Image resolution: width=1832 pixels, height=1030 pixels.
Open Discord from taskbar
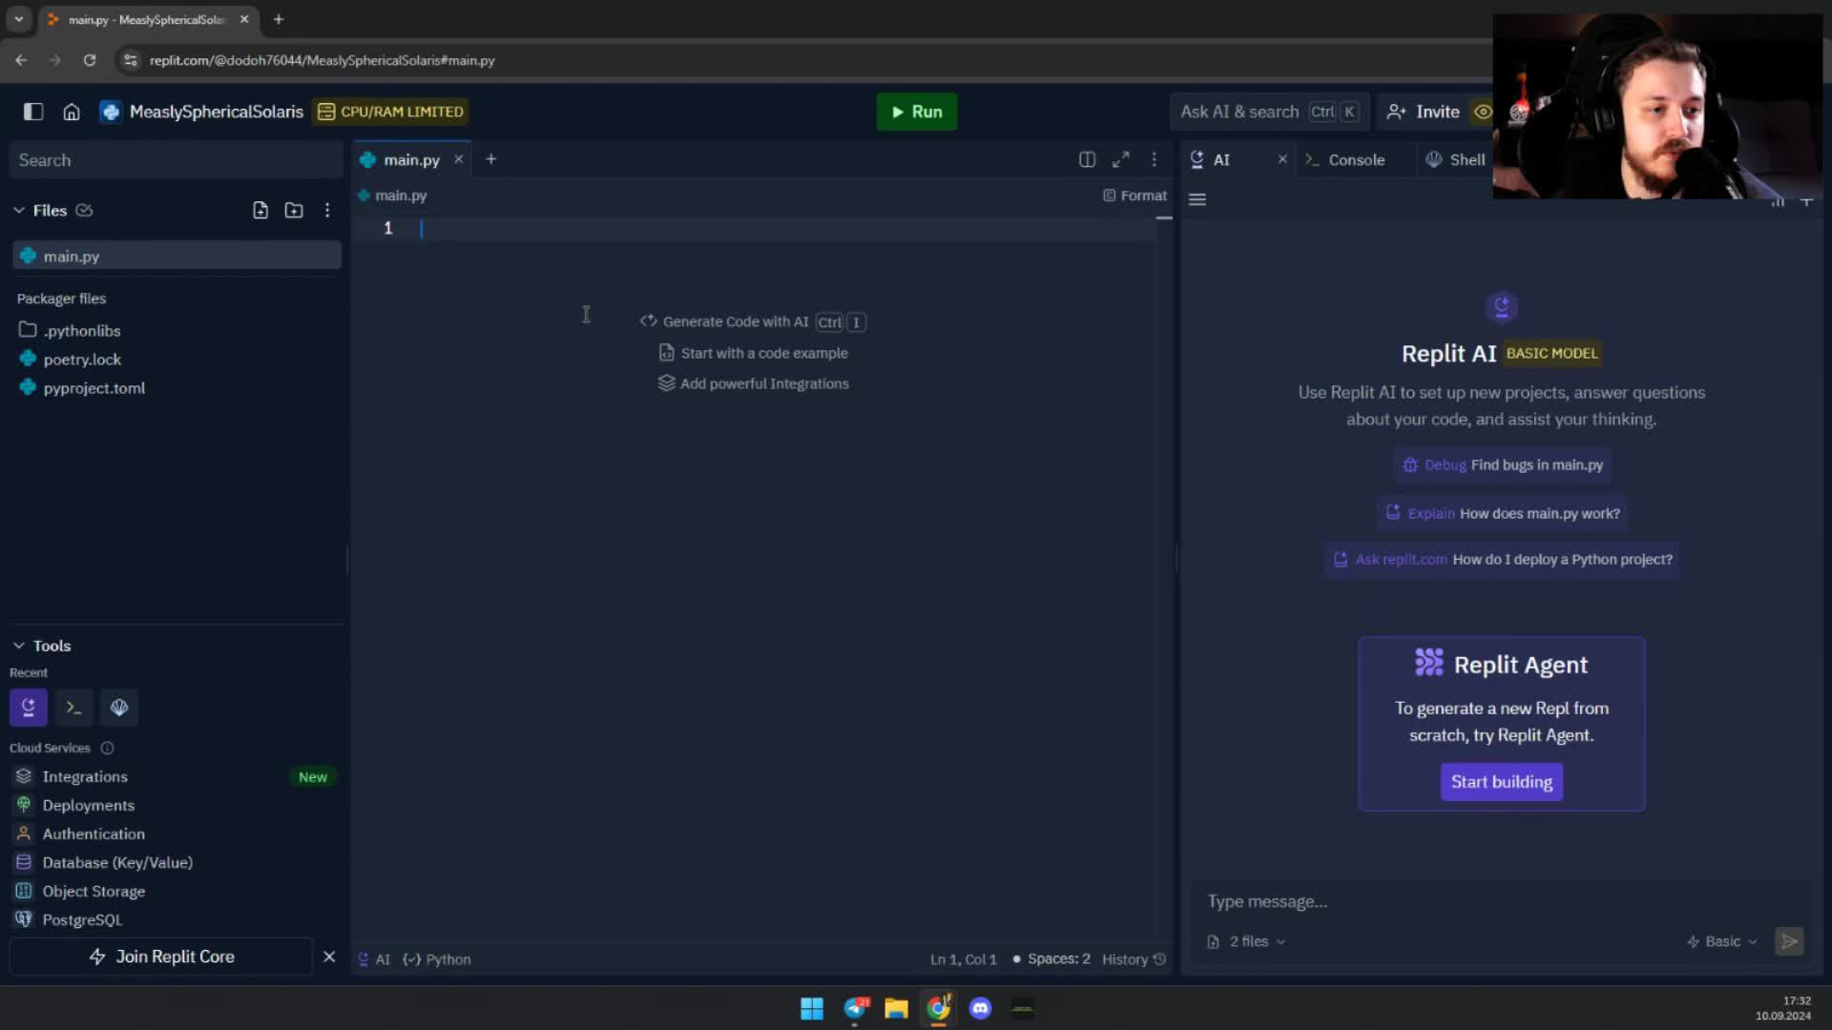(x=980, y=1008)
